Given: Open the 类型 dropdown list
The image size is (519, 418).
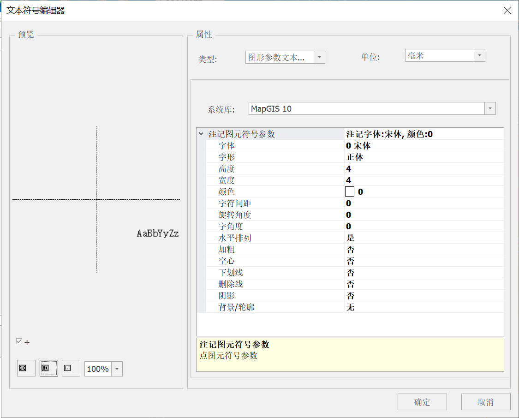Looking at the screenshot, I should (319, 57).
